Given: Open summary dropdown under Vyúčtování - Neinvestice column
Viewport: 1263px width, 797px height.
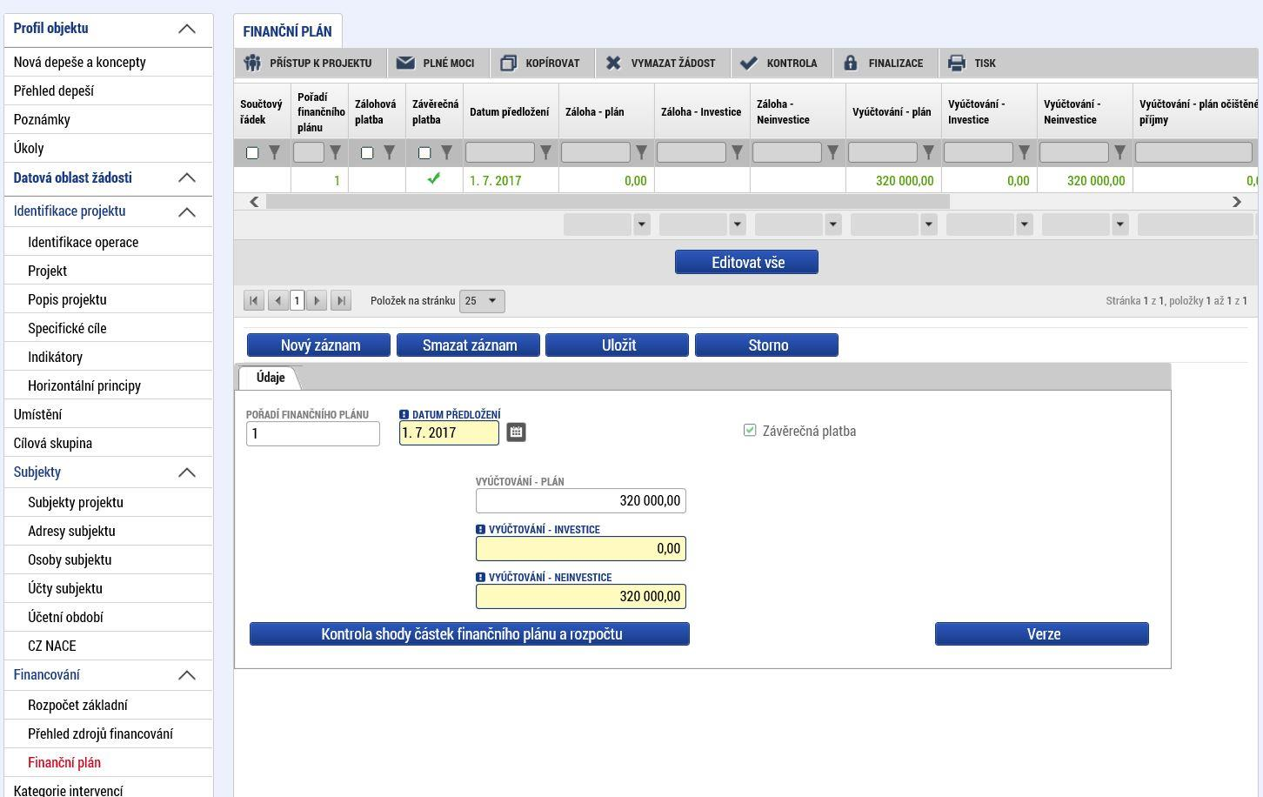Looking at the screenshot, I should point(1120,224).
